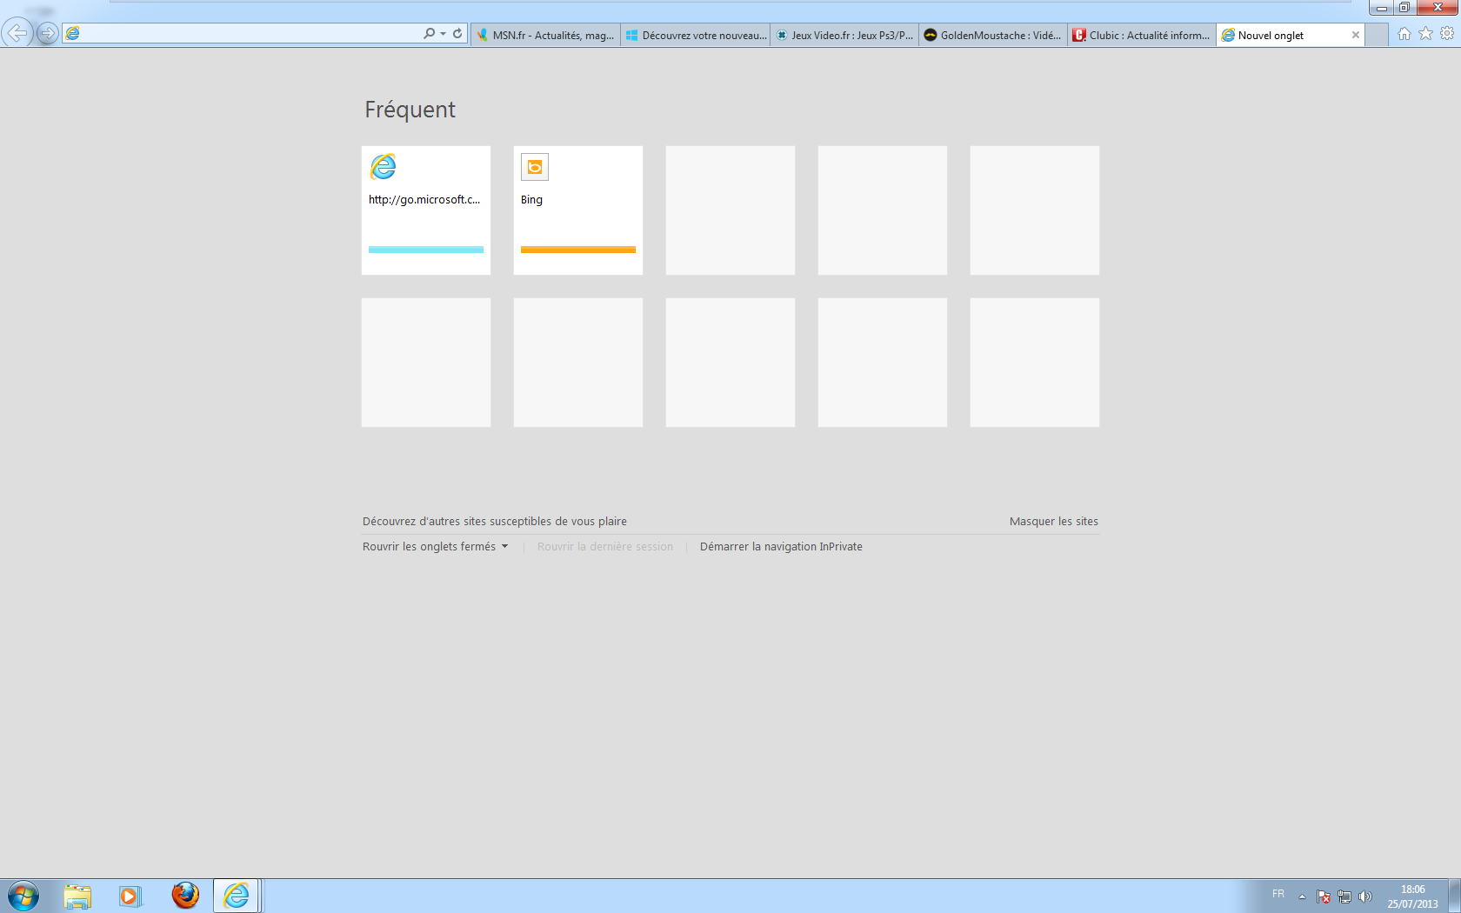Open Windows Start menu orb

click(23, 896)
